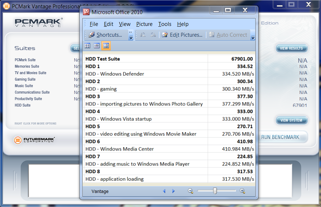Click the zoom out magnifier
The height and width of the screenshot is (207, 321).
(190, 191)
